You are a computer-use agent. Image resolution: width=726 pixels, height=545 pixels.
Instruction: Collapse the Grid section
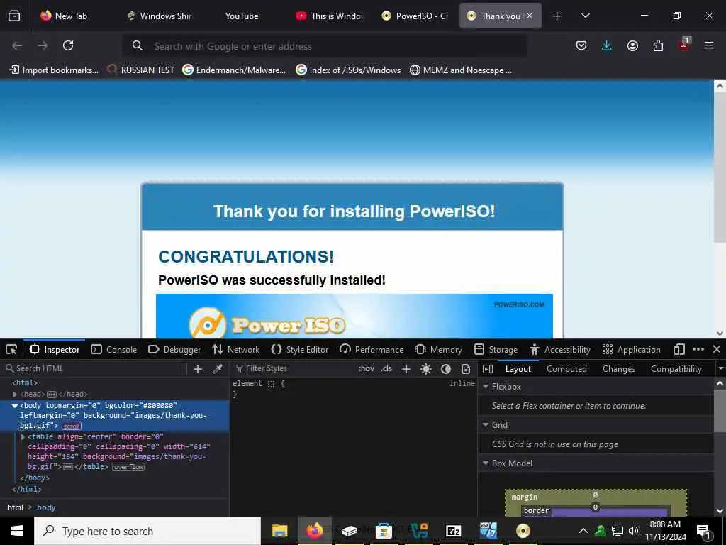[x=486, y=424]
